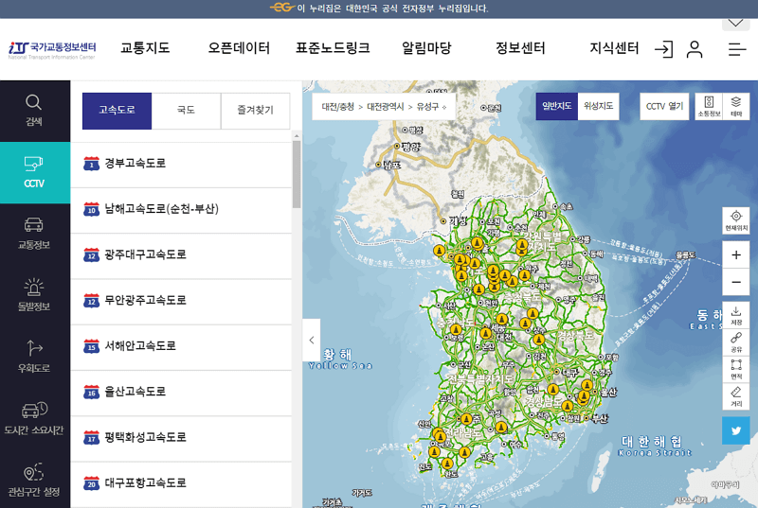The height and width of the screenshot is (508, 758).
Task: Open 지식센터 main menu
Action: coord(614,47)
